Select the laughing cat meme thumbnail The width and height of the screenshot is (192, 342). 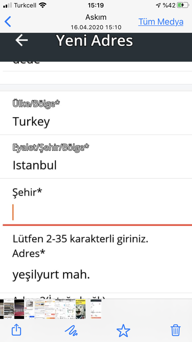click(x=81, y=309)
